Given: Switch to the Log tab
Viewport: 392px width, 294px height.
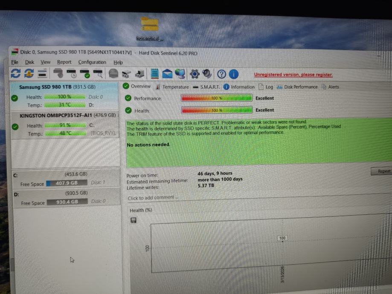Looking at the screenshot, I should [x=266, y=87].
